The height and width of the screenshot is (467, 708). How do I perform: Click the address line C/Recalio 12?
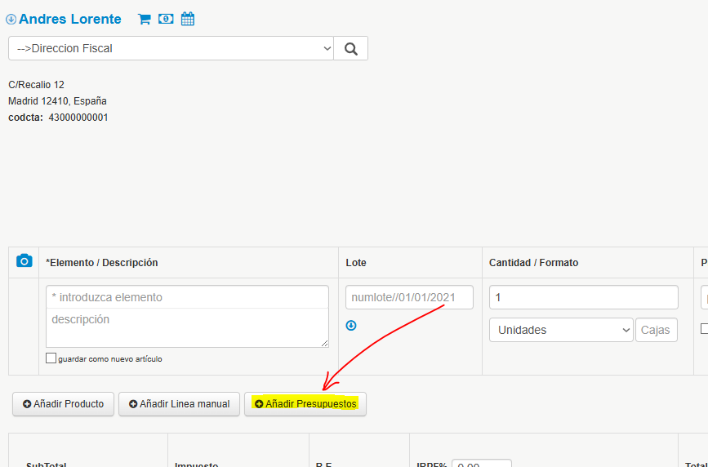click(36, 84)
